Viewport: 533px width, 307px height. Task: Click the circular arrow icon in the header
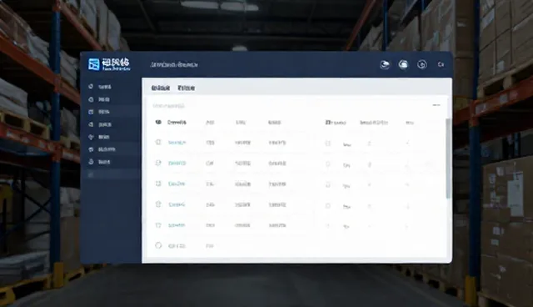click(x=422, y=64)
